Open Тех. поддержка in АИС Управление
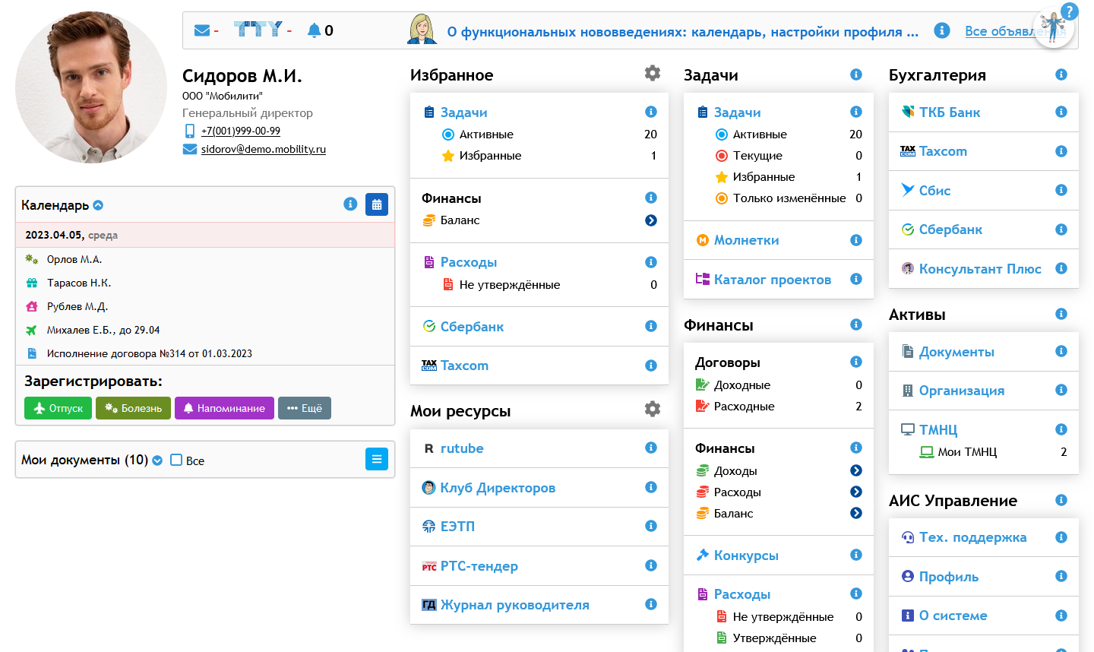The width and height of the screenshot is (1094, 652). click(x=972, y=537)
